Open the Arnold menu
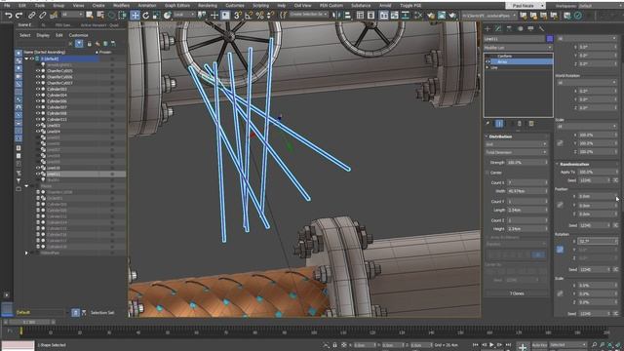 [385, 6]
